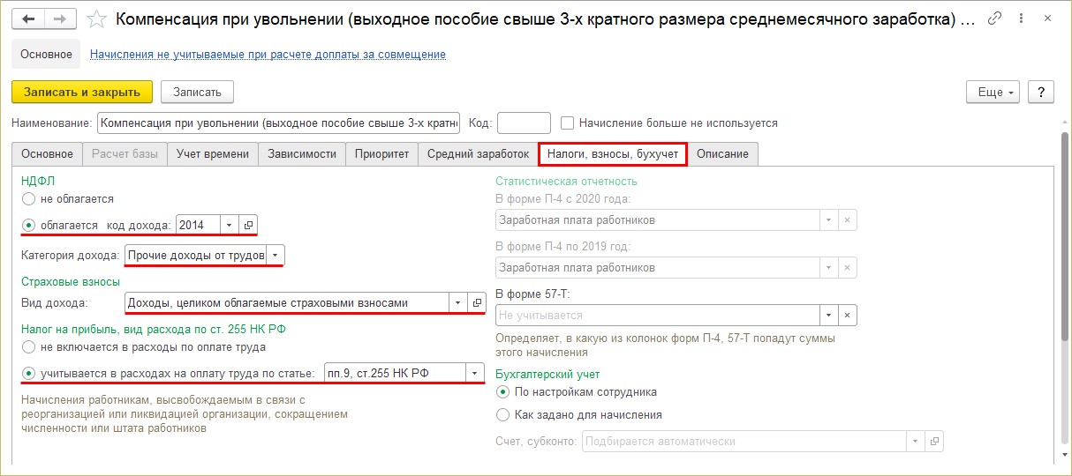This screenshot has width=1072, height=476.
Task: Open the vertical dots menu in title bar
Action: (x=1023, y=18)
